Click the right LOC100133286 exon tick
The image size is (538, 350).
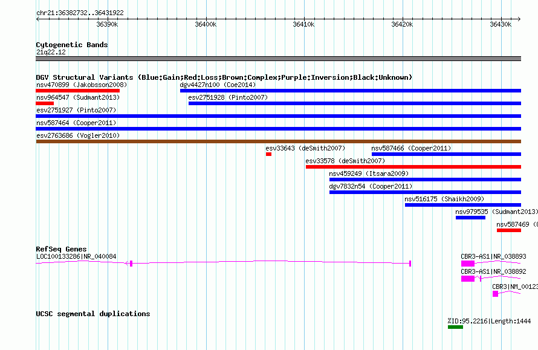(x=410, y=264)
